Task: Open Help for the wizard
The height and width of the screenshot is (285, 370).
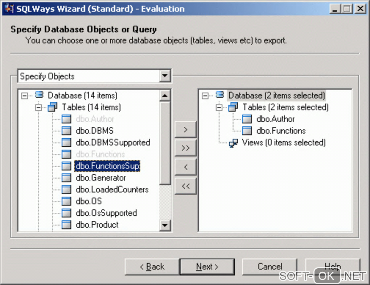Action: (333, 266)
